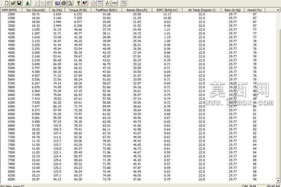Click the FuelMass (lb/hr) column header

point(106,10)
